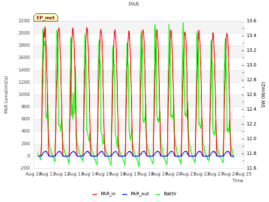This screenshot has height=202, width=269.
Task: Click the 12.2 right axis tick label
Action: (x=251, y=124)
